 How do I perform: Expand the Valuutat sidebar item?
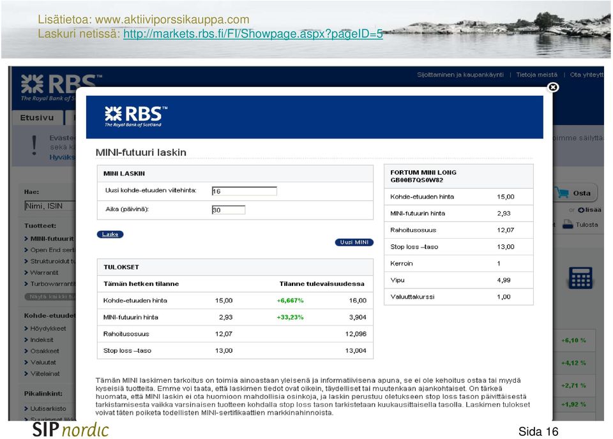40,362
